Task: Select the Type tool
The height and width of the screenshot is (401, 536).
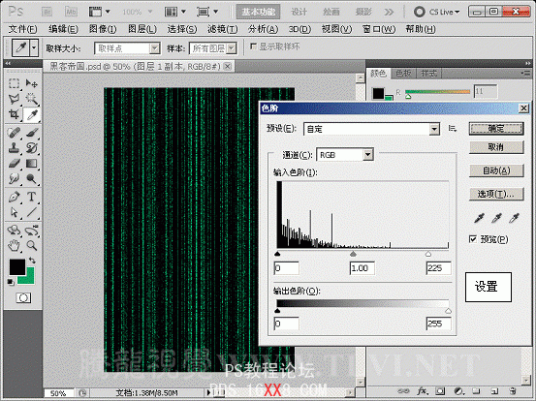Action: (31, 197)
